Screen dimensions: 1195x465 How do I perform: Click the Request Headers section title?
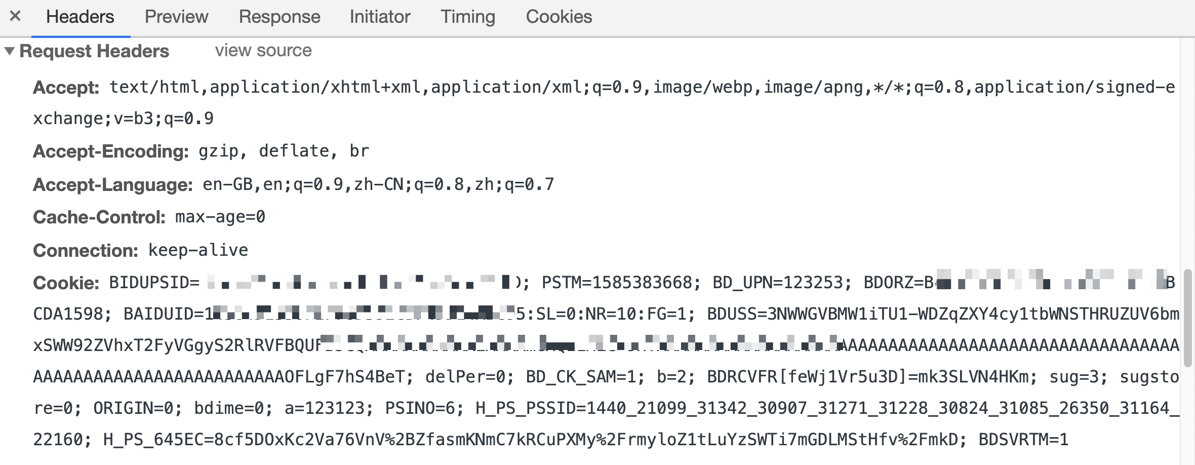tap(94, 51)
